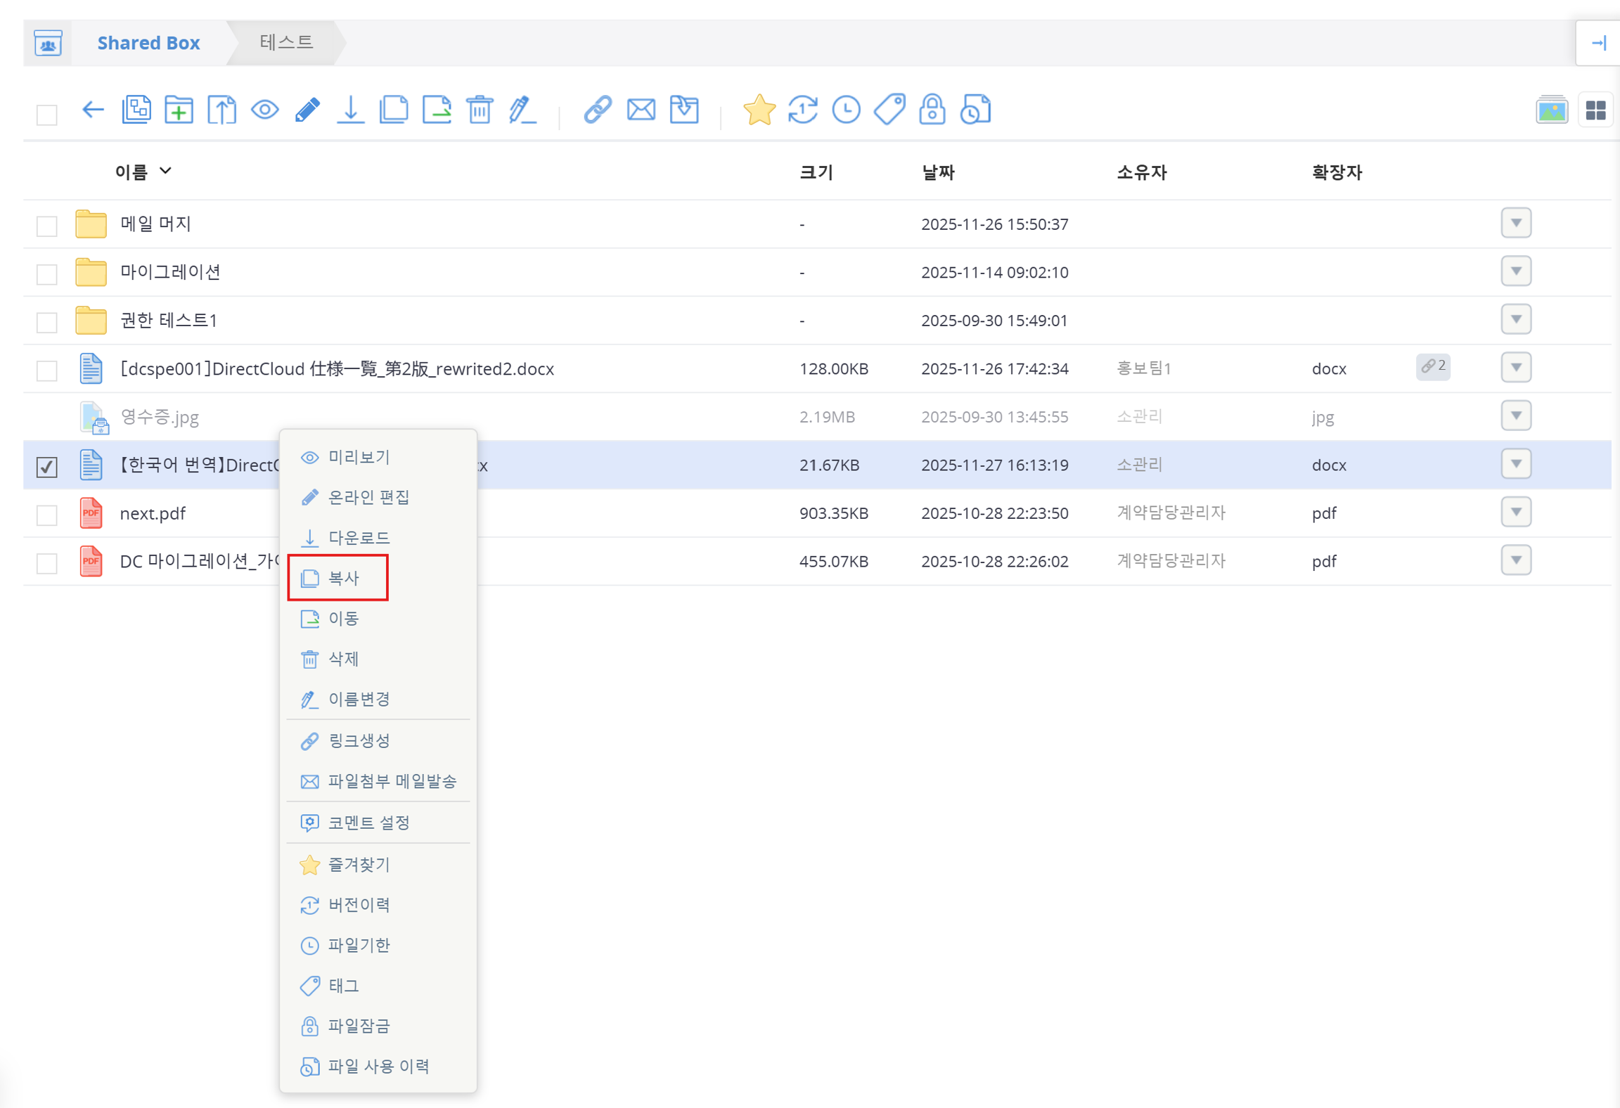
Task: Go to the Shared Box breadcrumb link
Action: (148, 43)
